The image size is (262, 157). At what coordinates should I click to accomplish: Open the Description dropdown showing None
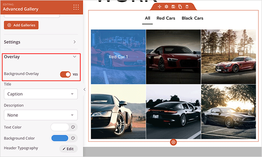[x=41, y=115]
